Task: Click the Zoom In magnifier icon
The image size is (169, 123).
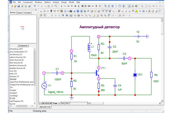Action: [x=102, y=15]
